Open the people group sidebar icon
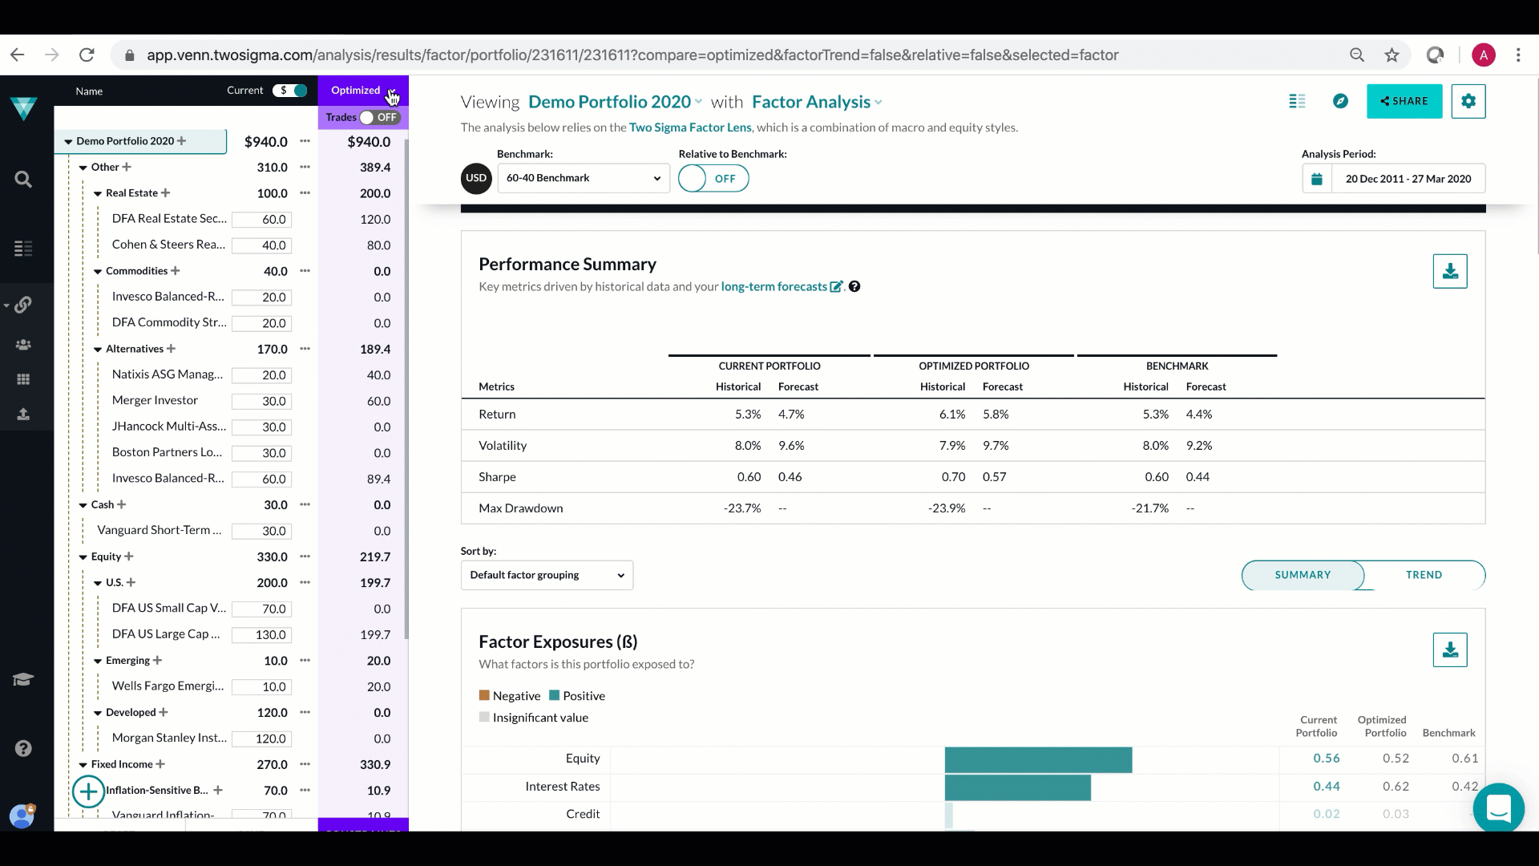Image resolution: width=1539 pixels, height=866 pixels. tap(23, 345)
